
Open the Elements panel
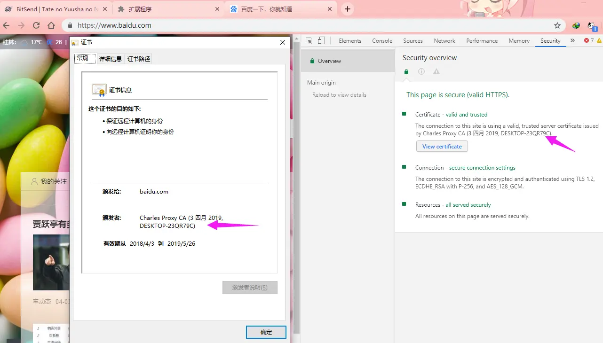click(350, 41)
